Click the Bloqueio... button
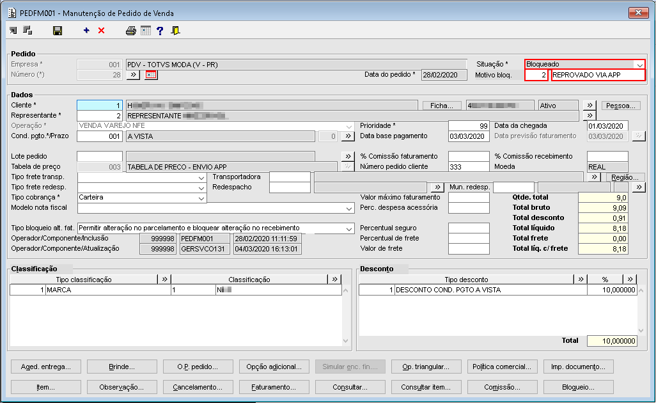This screenshot has height=403, width=656. 578,387
